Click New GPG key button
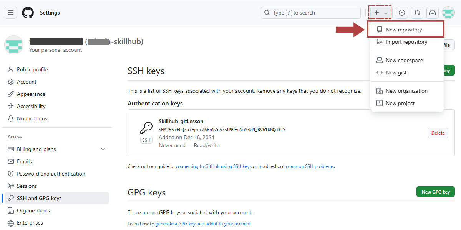The width and height of the screenshot is (461, 230). tap(436, 192)
